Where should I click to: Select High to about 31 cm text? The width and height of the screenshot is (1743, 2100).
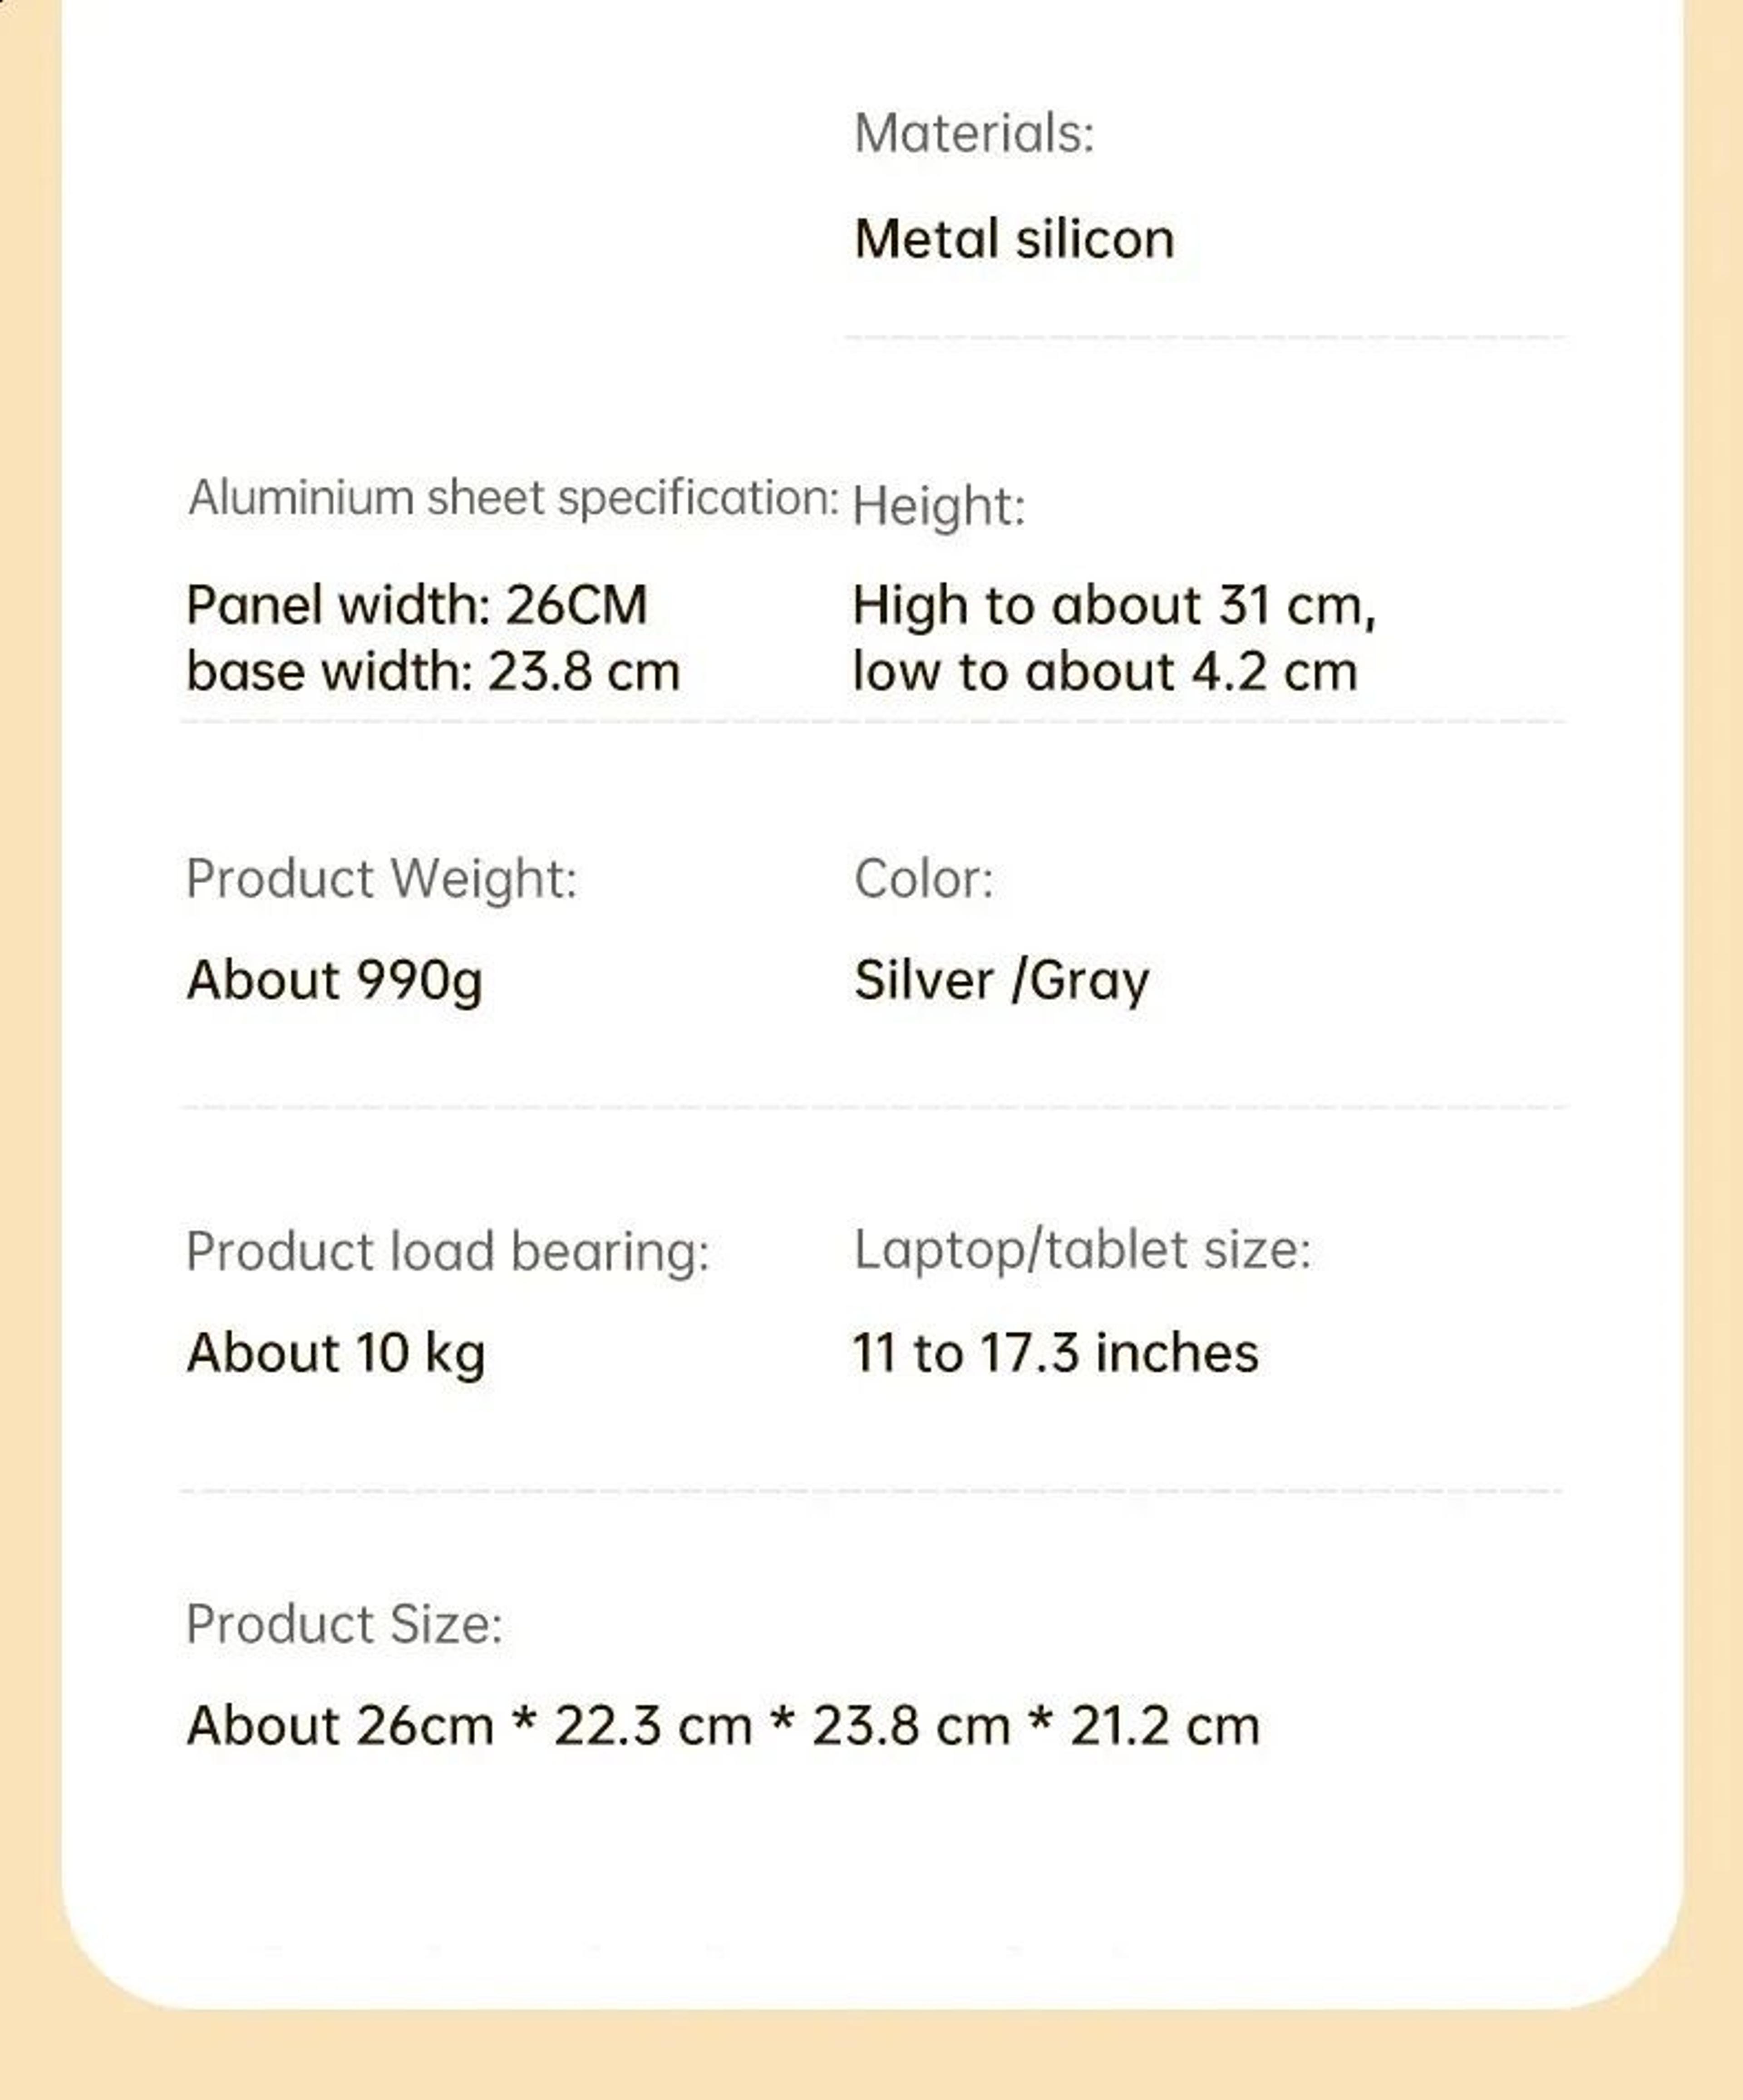pos(1115,606)
